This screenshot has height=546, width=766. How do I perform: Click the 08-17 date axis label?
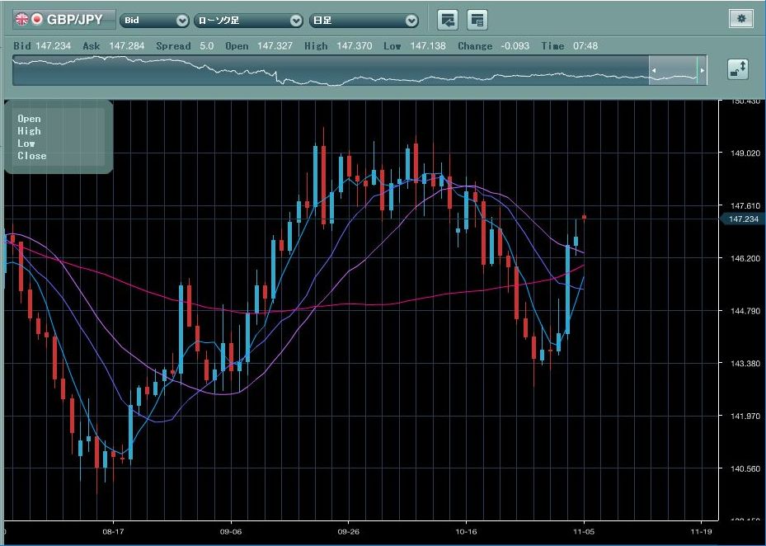(113, 531)
